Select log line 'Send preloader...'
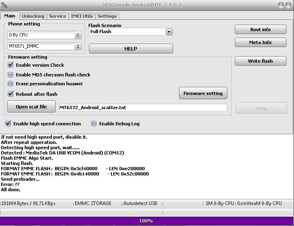The height and width of the screenshot is (226, 294). click(x=20, y=179)
